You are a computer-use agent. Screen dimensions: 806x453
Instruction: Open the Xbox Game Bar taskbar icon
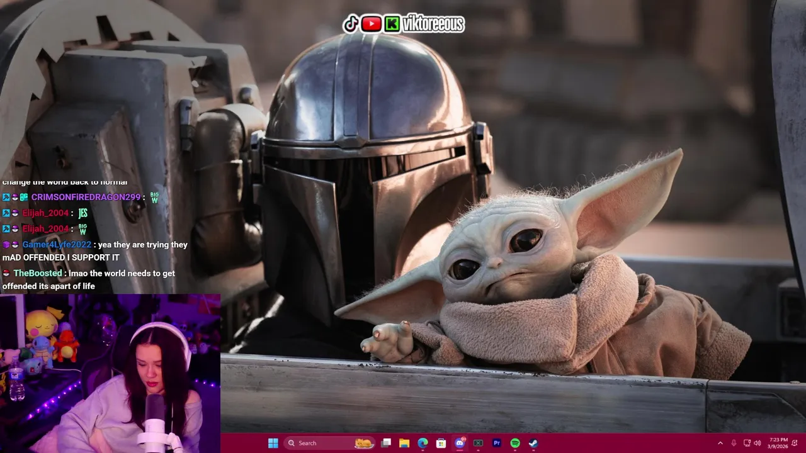[x=478, y=443]
